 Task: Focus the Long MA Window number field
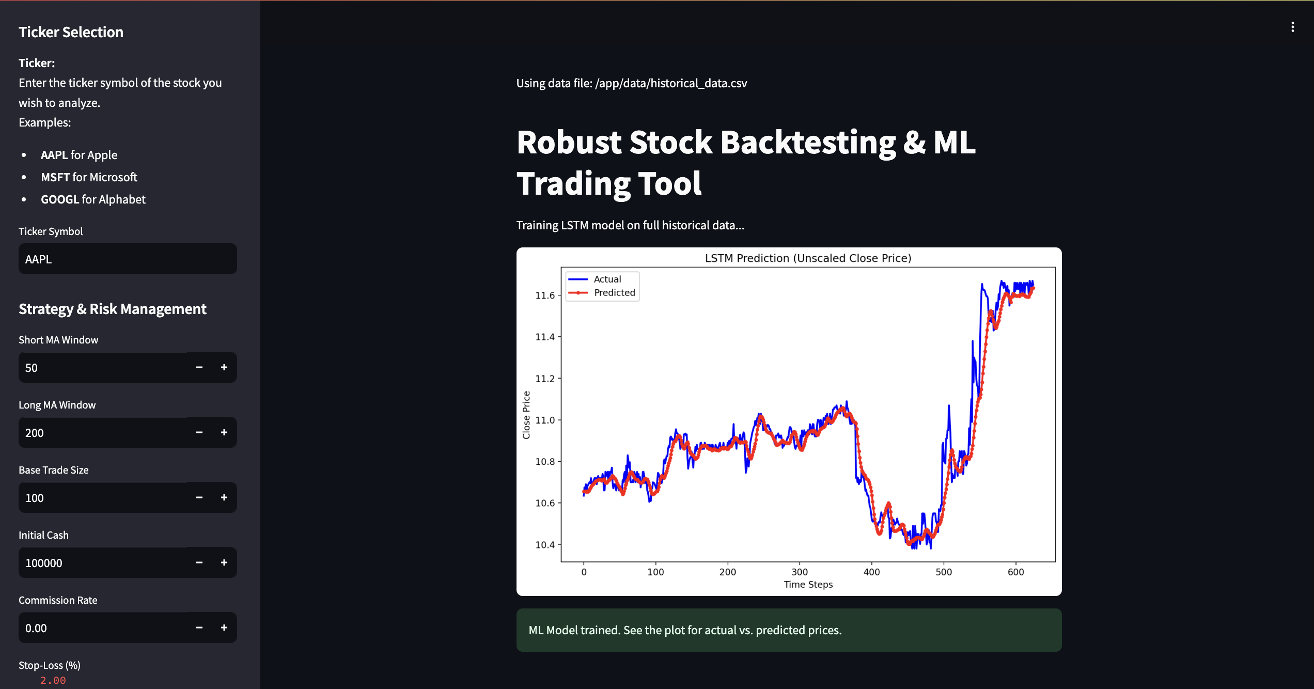point(103,433)
